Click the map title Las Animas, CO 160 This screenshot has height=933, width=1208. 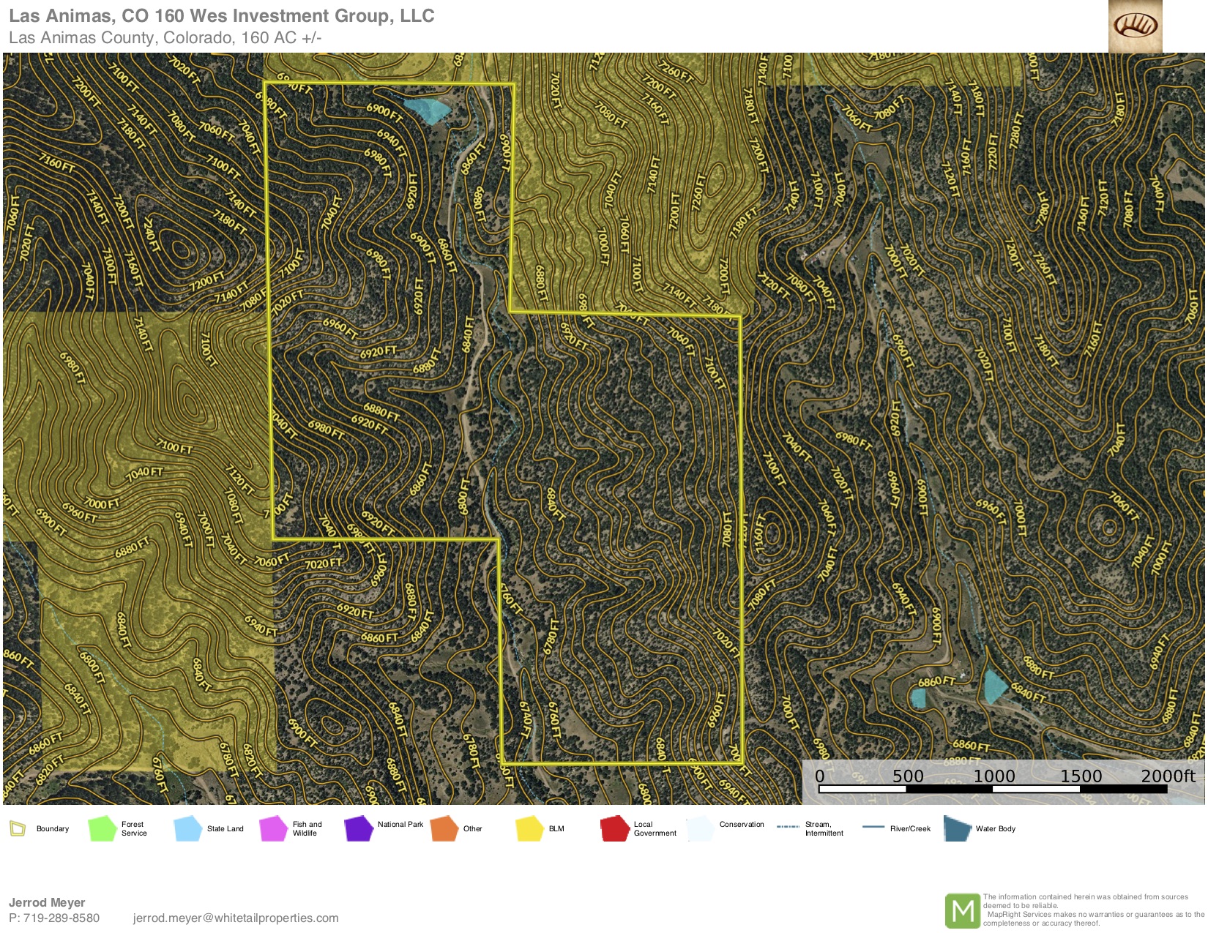pyautogui.click(x=221, y=16)
